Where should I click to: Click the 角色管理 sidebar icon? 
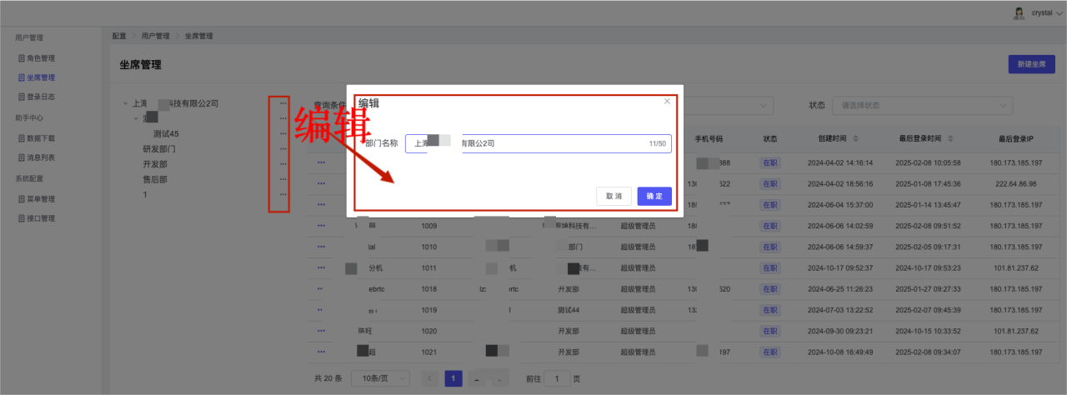point(22,58)
